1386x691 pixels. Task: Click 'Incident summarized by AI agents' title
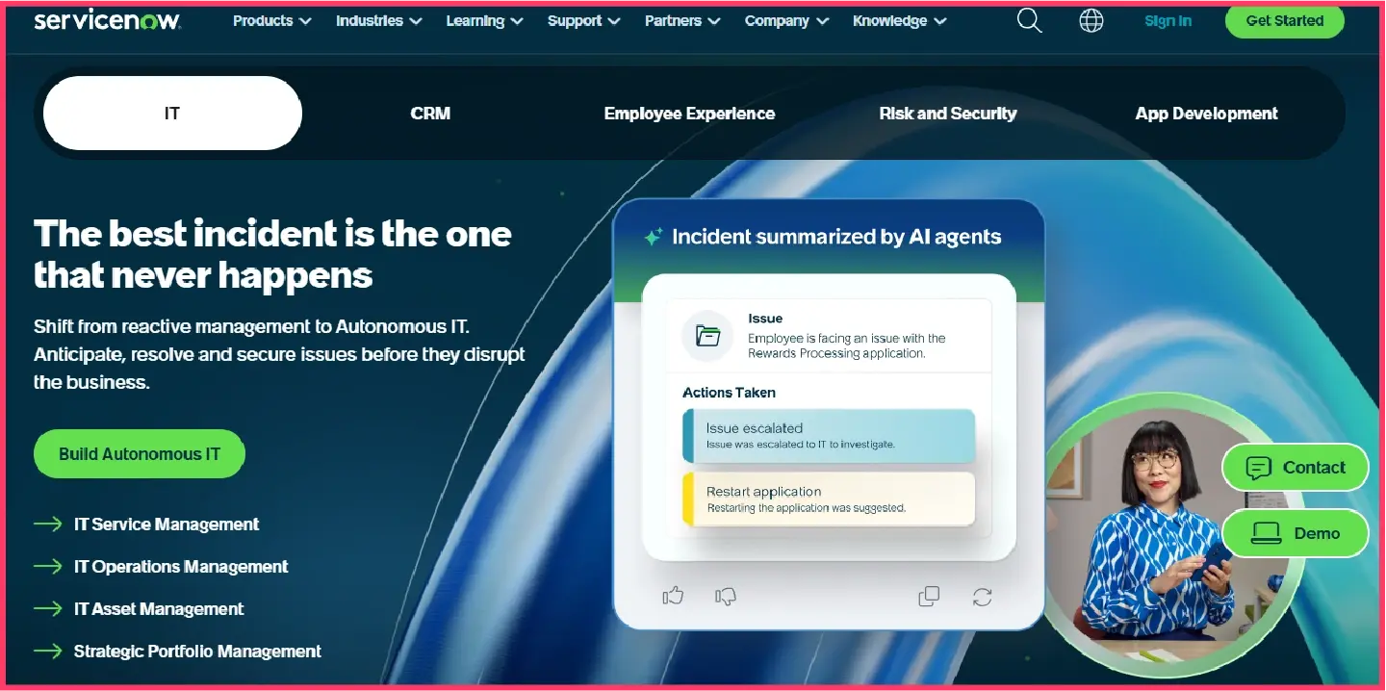click(x=836, y=237)
